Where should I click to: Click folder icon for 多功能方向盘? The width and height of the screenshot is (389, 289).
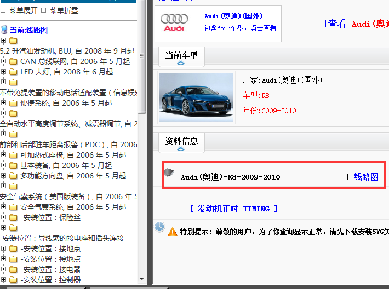[13, 176]
